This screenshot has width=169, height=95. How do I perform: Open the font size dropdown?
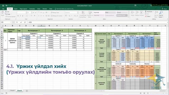(x=31, y=13)
